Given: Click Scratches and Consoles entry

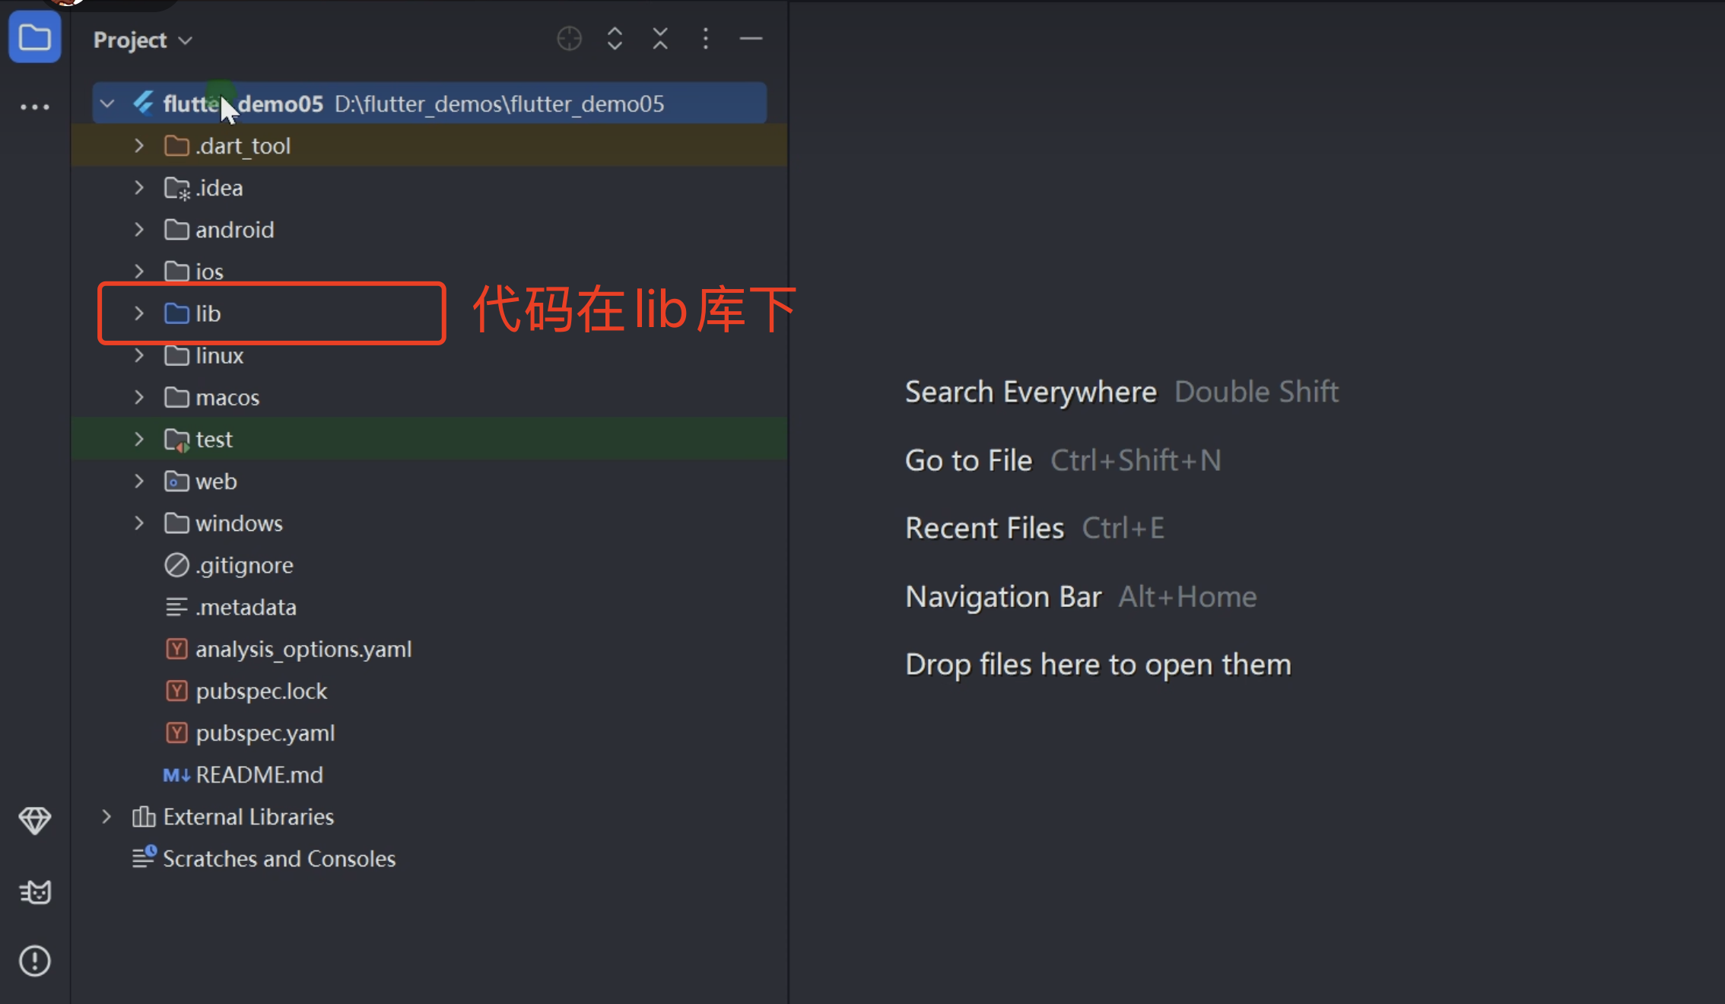Looking at the screenshot, I should pyautogui.click(x=278, y=859).
